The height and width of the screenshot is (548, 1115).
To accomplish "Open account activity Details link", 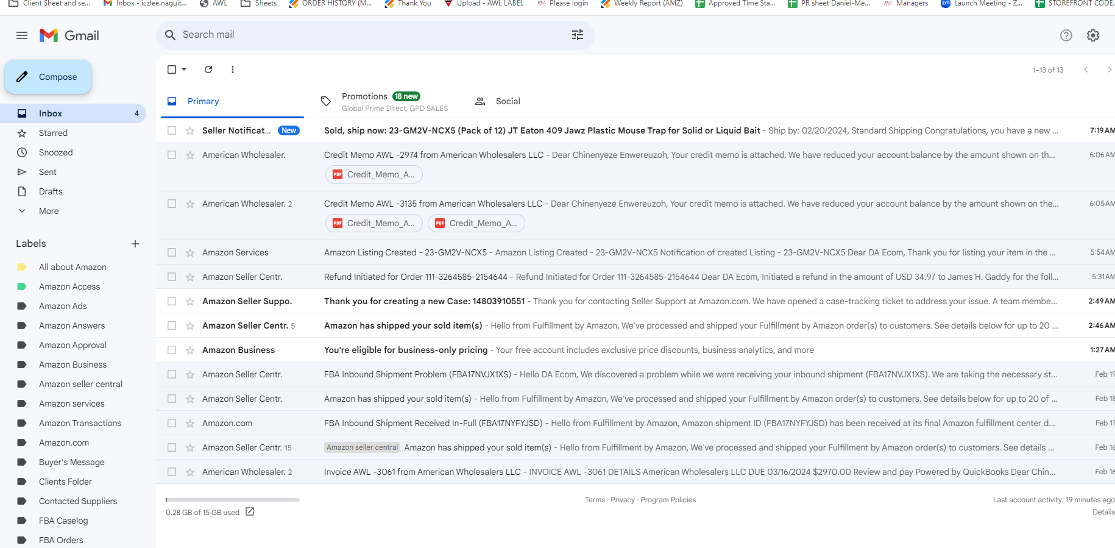I will pyautogui.click(x=1103, y=512).
